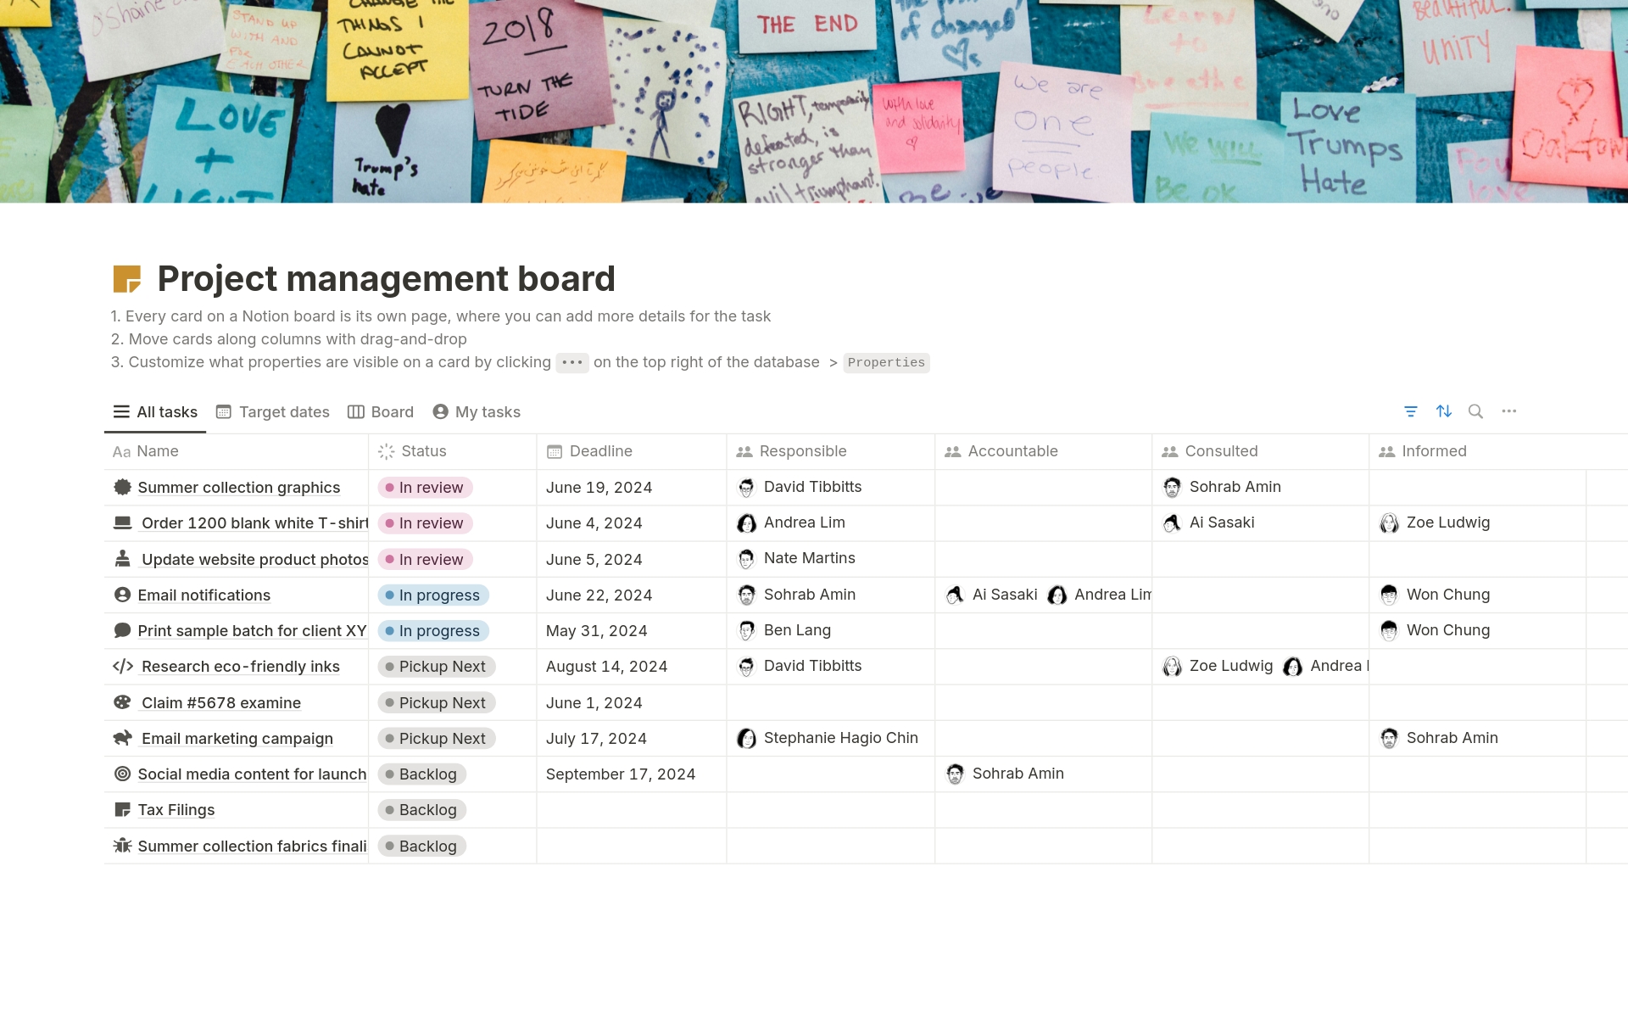Click the code icon beside Research eco-friendly inks
The width and height of the screenshot is (1628, 1017).
pos(123,667)
